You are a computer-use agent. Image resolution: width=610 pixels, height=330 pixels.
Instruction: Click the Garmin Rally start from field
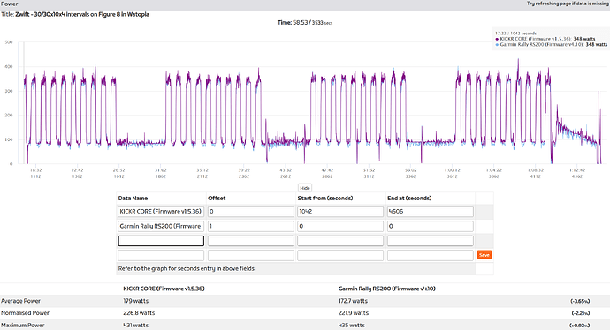[x=340, y=226]
